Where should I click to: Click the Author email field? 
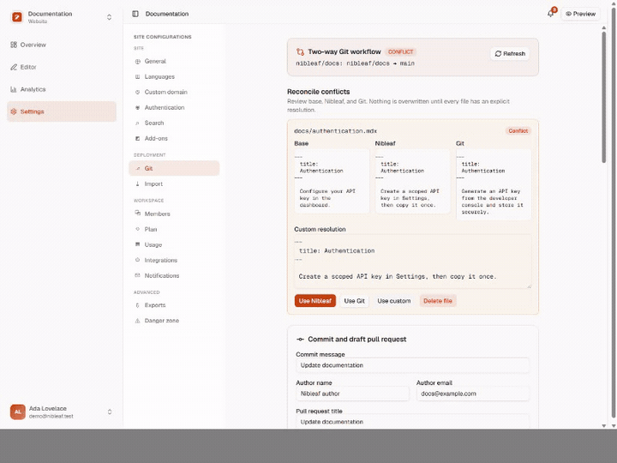point(473,394)
